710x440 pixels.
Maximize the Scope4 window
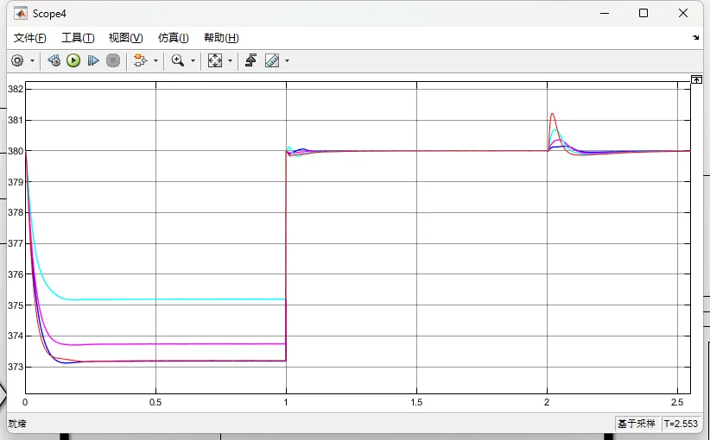(643, 14)
